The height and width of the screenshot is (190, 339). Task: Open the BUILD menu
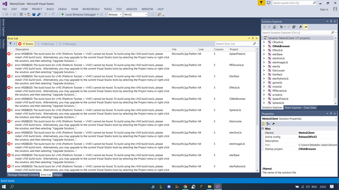tap(50, 9)
